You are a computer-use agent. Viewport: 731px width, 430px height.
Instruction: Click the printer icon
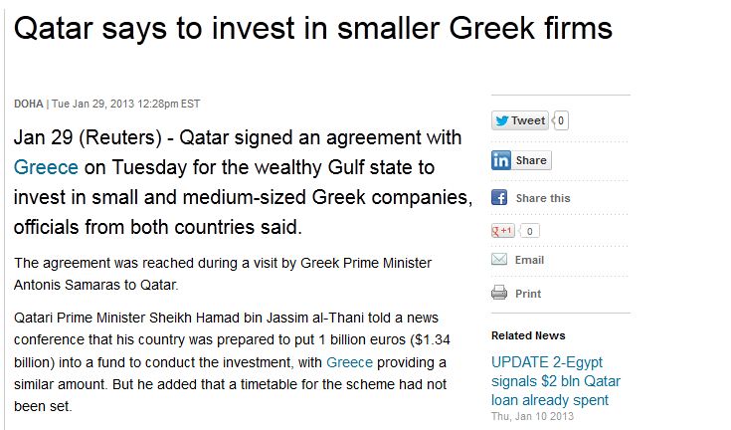500,293
